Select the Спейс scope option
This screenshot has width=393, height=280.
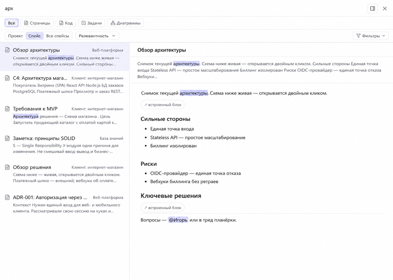pos(34,36)
